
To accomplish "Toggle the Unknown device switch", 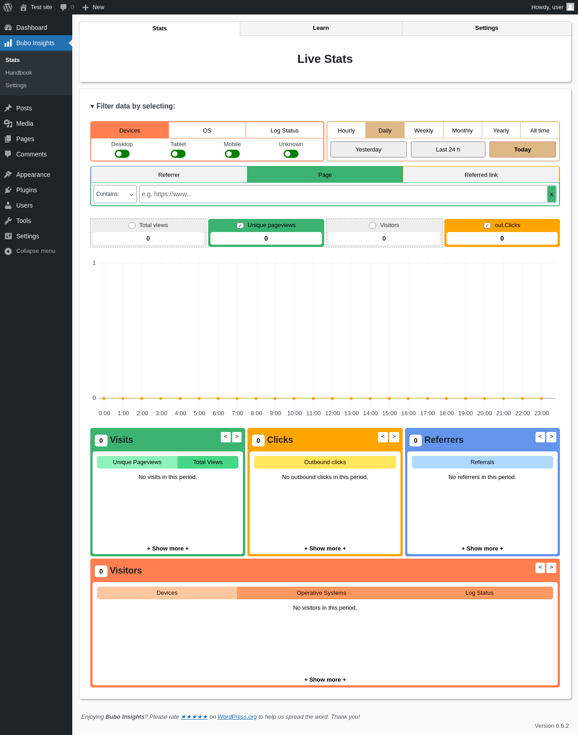I will coord(291,154).
